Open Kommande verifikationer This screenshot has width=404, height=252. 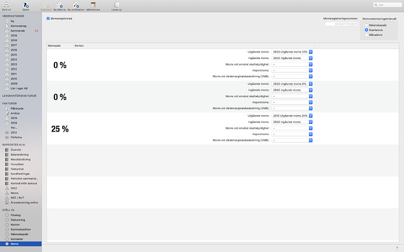coord(18,30)
